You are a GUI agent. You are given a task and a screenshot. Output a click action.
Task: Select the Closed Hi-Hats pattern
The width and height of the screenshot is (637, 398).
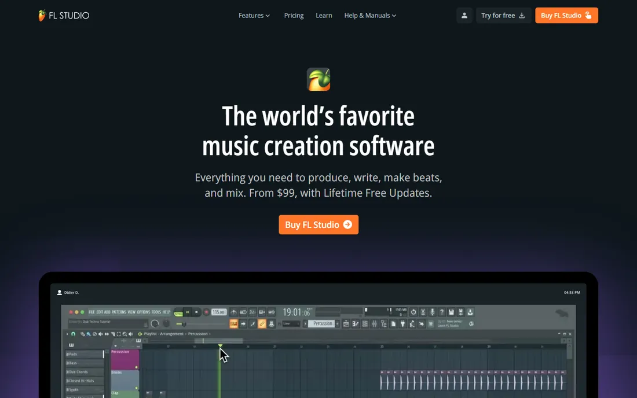click(85, 381)
